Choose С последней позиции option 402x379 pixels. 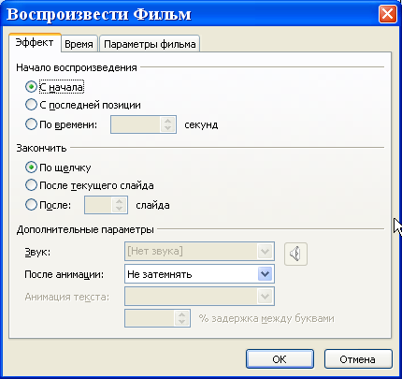tap(31, 105)
